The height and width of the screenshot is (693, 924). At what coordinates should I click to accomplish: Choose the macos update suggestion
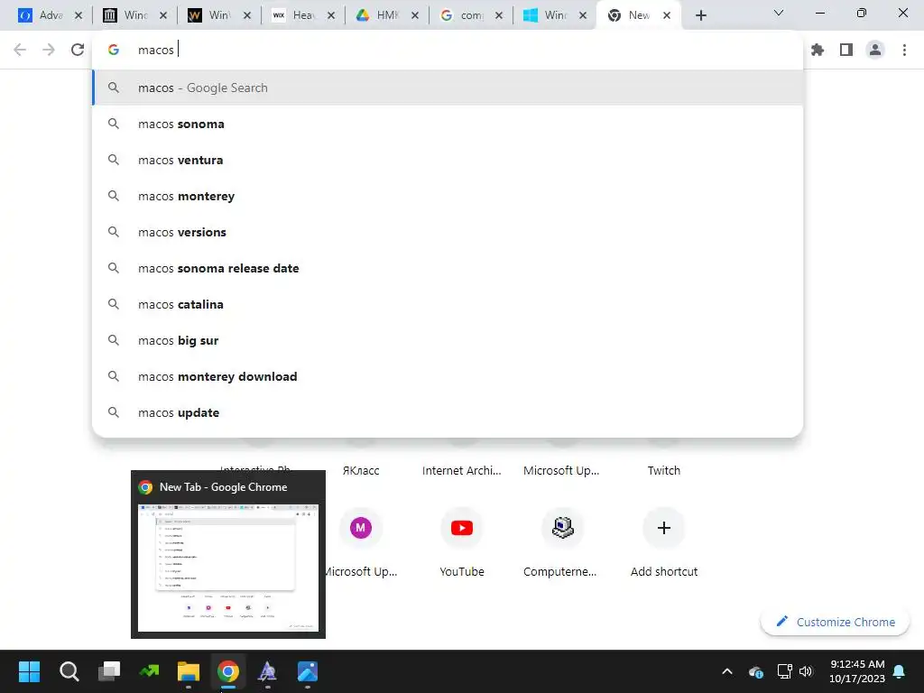tap(448, 412)
